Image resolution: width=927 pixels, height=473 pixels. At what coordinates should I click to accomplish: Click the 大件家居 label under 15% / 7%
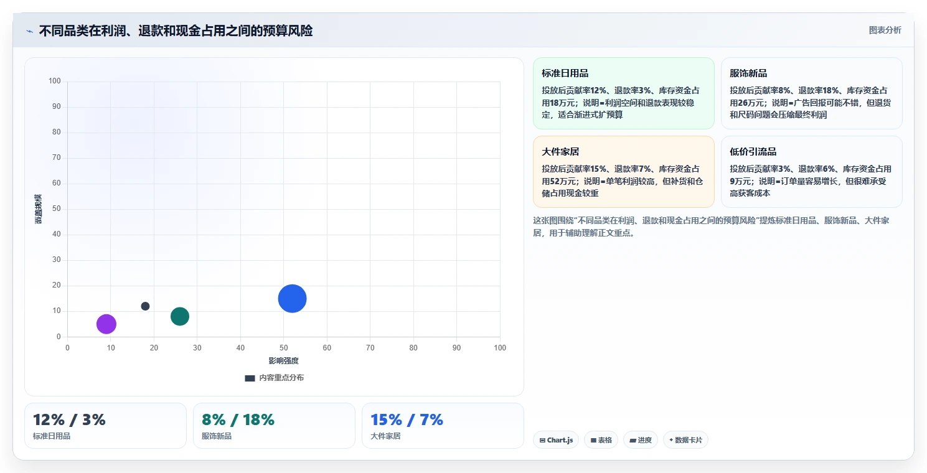(385, 436)
